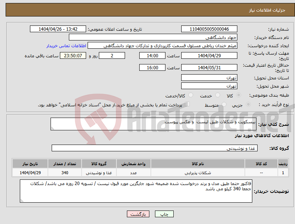Screen dimensions: 295x224
Task: Click the description area resize handle
Action: click(52, 128)
